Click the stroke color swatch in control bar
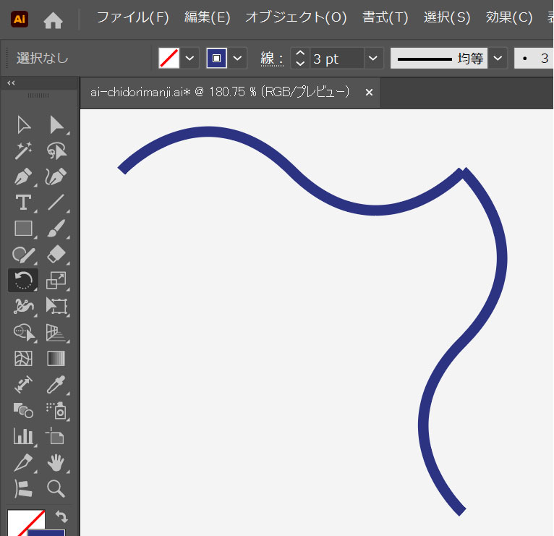The height and width of the screenshot is (536, 554). [216, 58]
